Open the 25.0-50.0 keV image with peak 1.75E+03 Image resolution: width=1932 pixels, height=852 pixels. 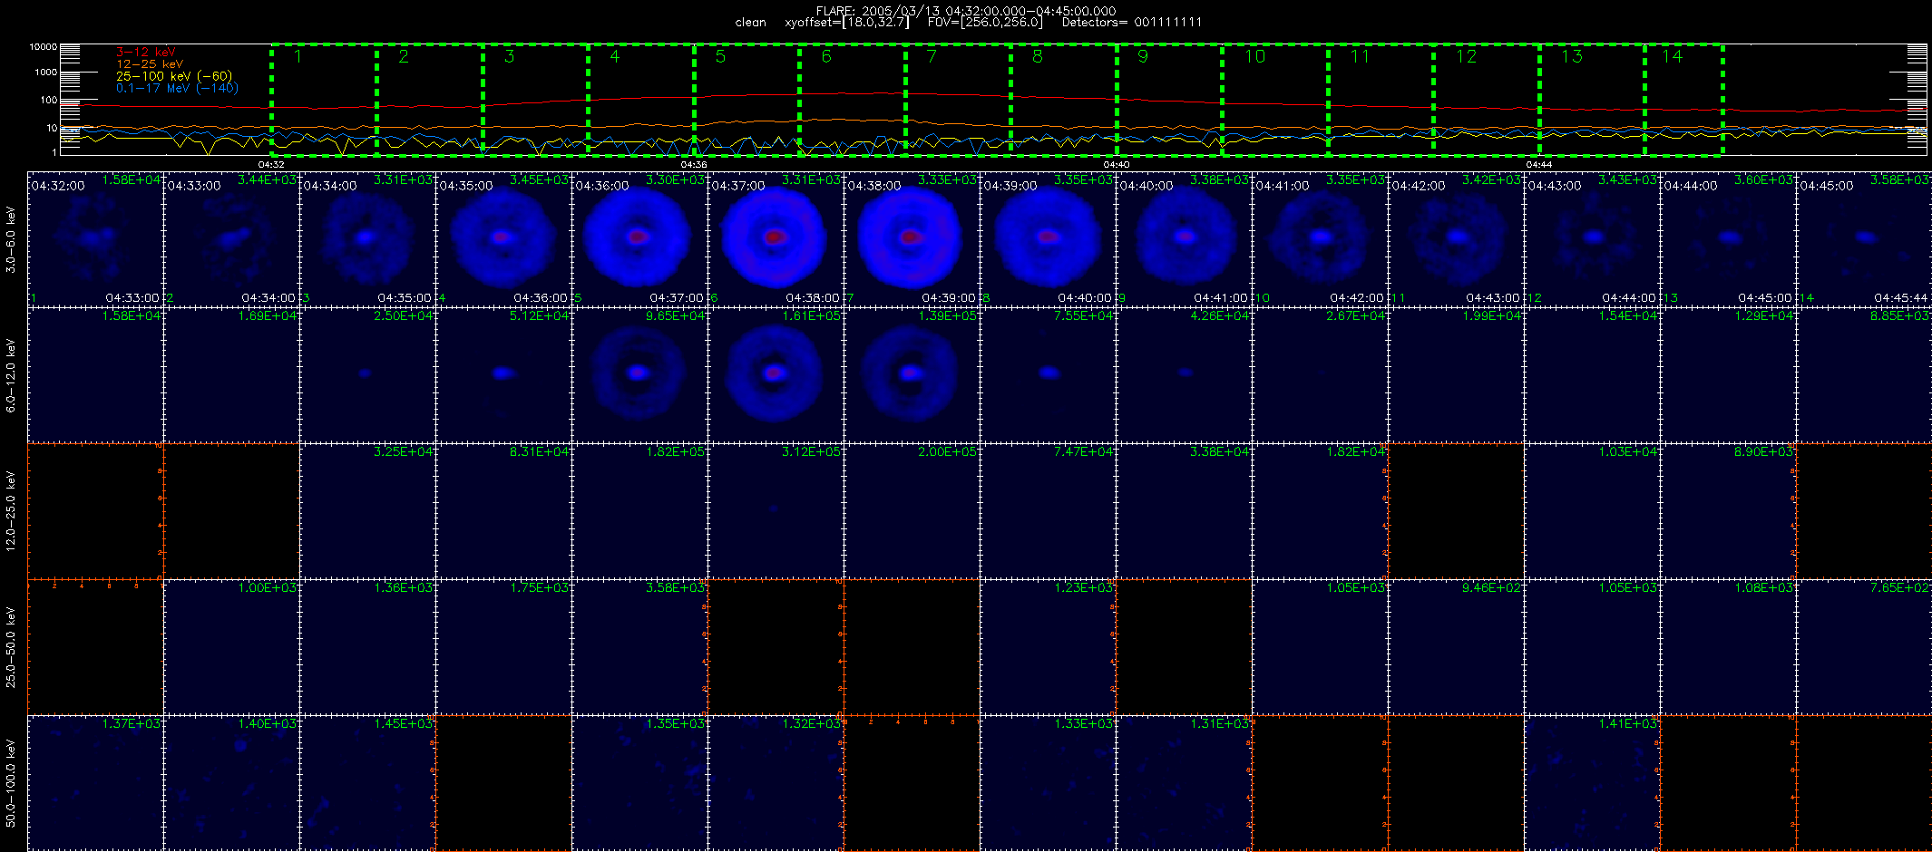tap(503, 647)
